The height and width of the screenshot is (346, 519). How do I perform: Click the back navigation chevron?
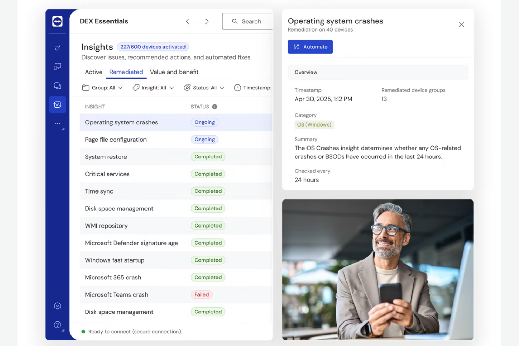(x=188, y=21)
